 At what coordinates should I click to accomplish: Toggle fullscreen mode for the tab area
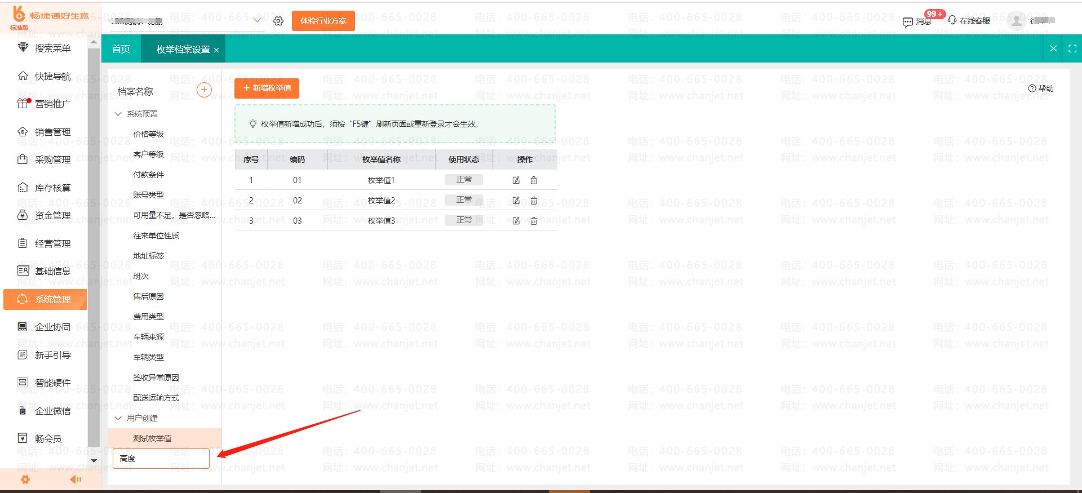[1072, 49]
